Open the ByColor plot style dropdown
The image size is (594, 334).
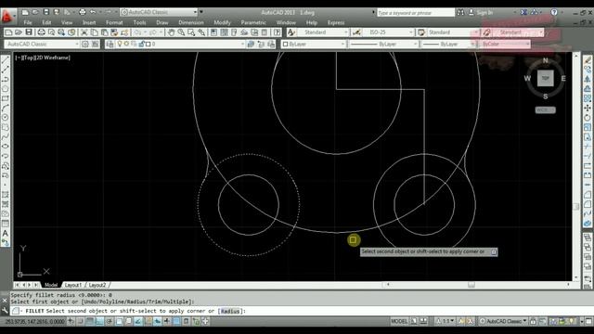(504, 45)
